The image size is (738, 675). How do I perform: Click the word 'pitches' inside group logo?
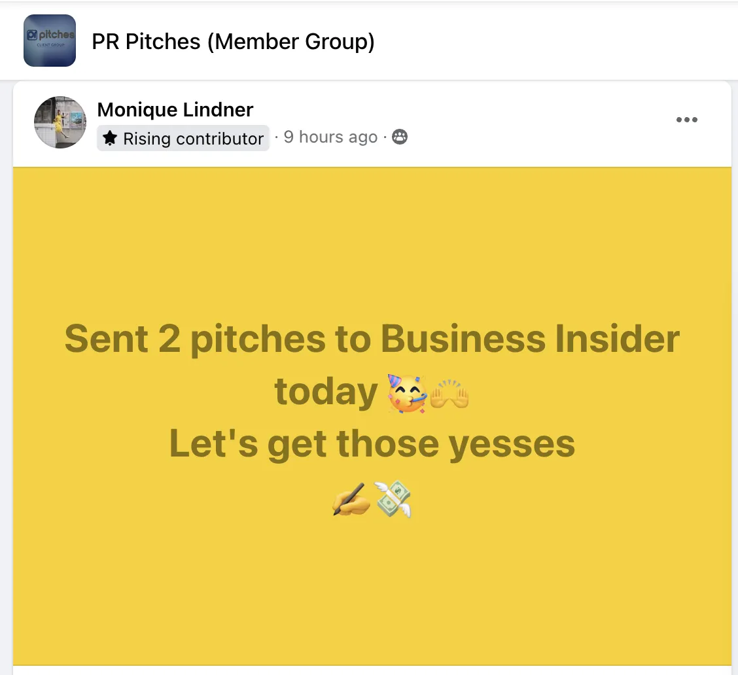pyautogui.click(x=56, y=34)
